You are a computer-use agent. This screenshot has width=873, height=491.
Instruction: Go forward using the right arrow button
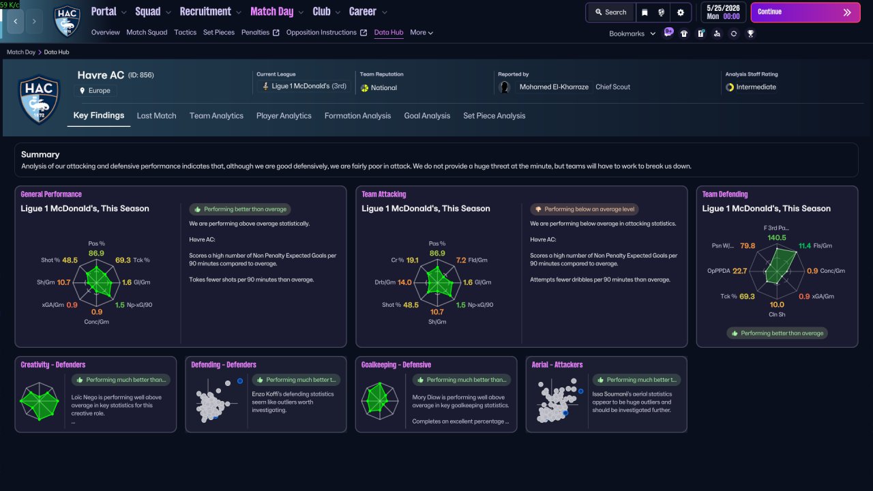(x=34, y=21)
